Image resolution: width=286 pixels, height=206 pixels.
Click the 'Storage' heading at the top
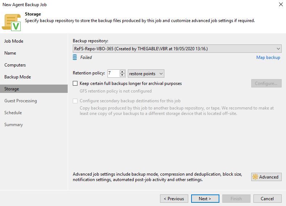point(33,14)
